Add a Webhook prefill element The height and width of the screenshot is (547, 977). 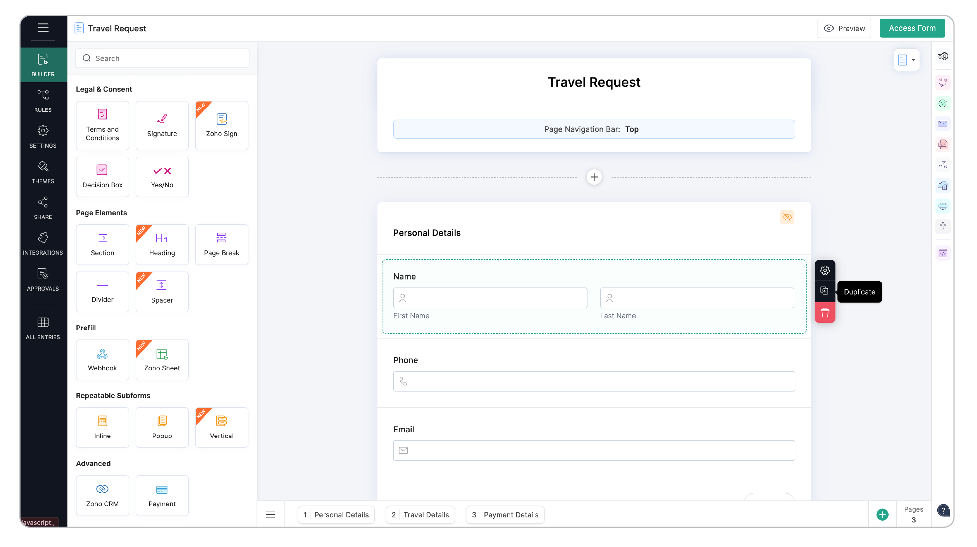(102, 359)
